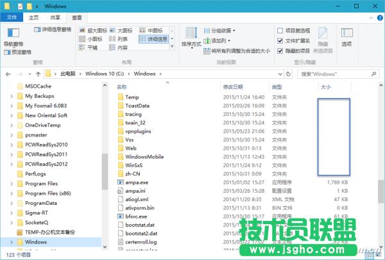Enable the 项目复选框 item check boxes option

point(280,30)
